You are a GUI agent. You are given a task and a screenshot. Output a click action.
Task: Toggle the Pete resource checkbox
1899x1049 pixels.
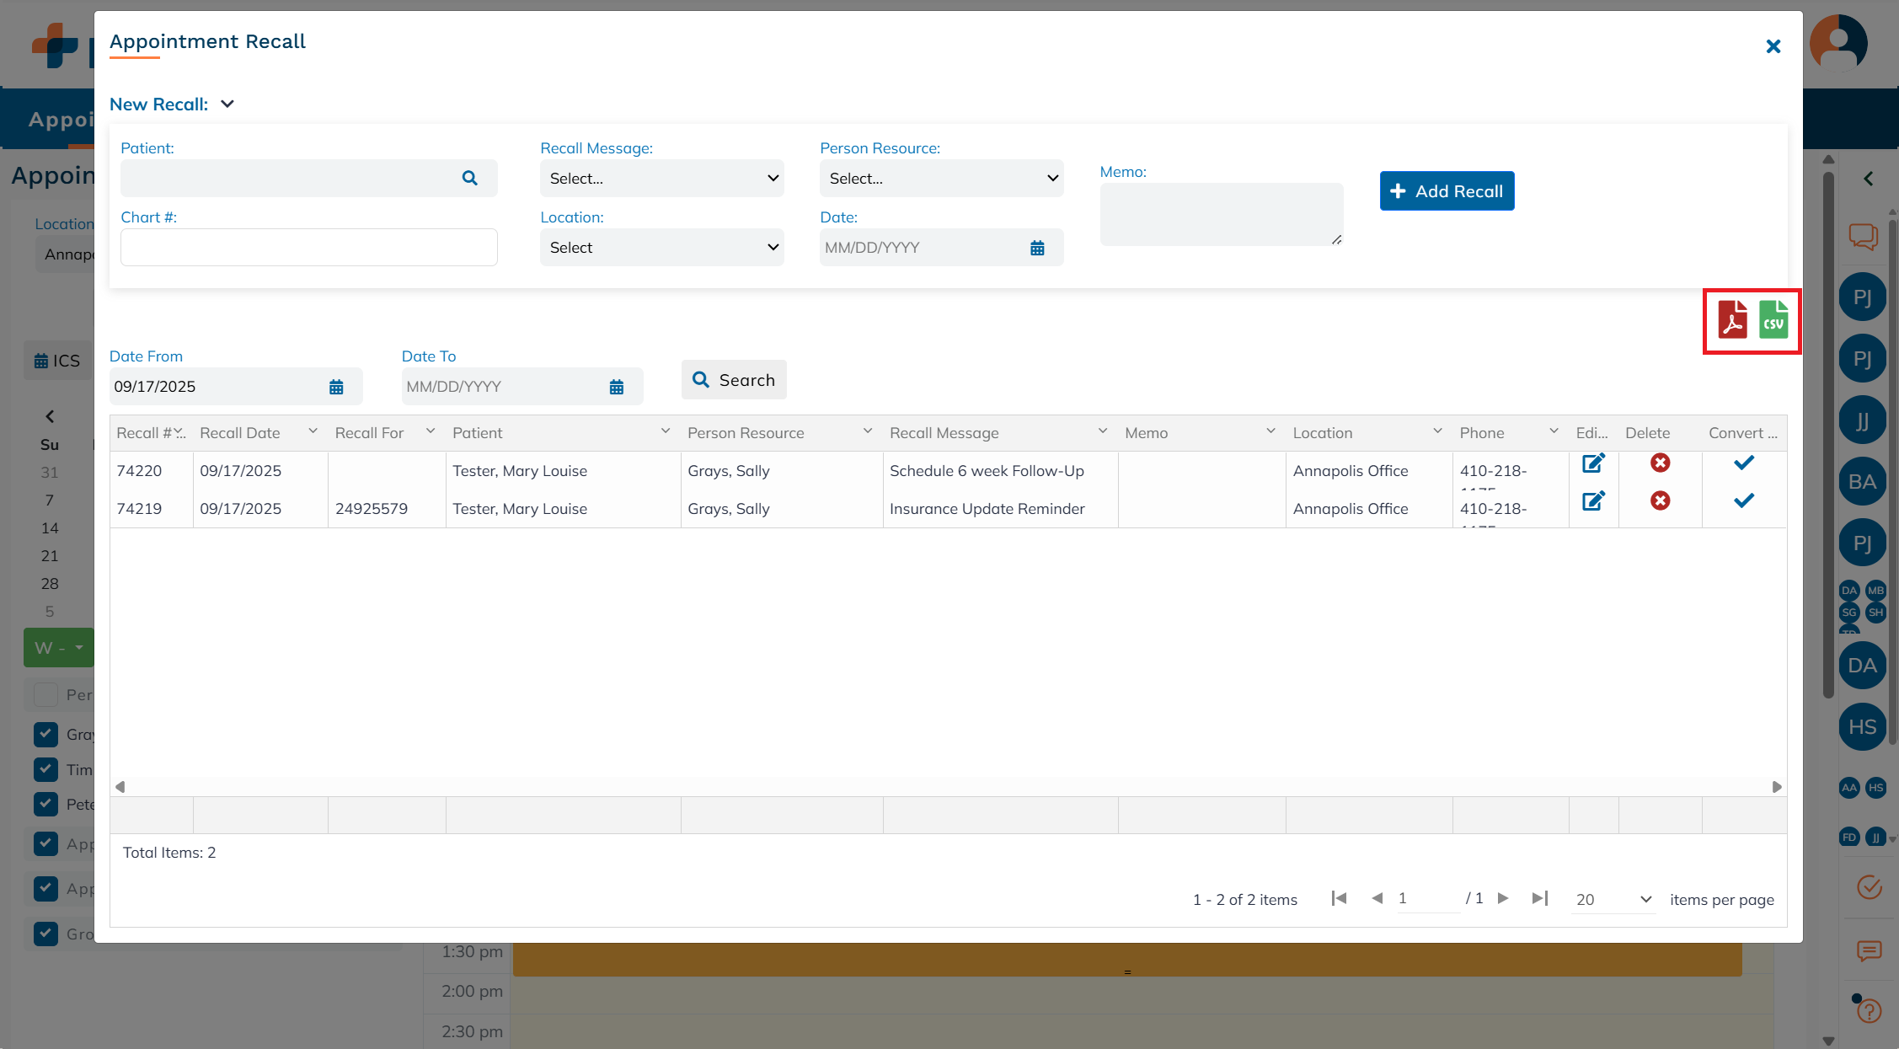(x=46, y=804)
